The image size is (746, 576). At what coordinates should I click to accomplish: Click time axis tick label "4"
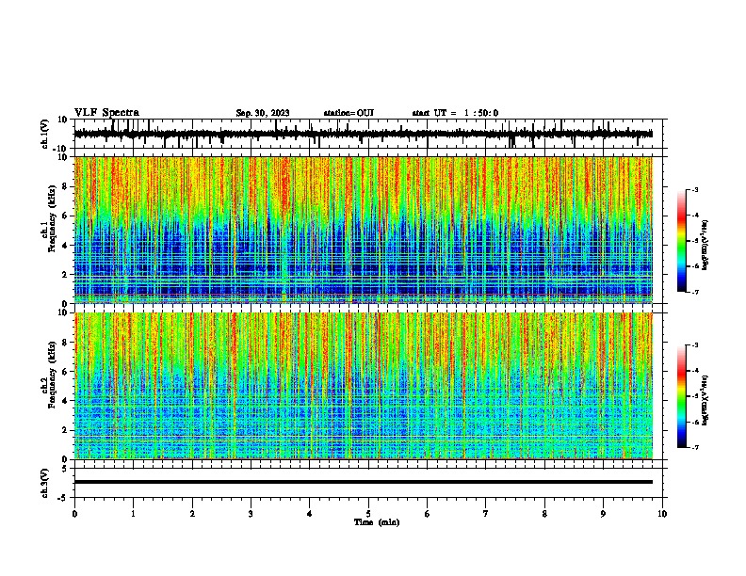[310, 514]
